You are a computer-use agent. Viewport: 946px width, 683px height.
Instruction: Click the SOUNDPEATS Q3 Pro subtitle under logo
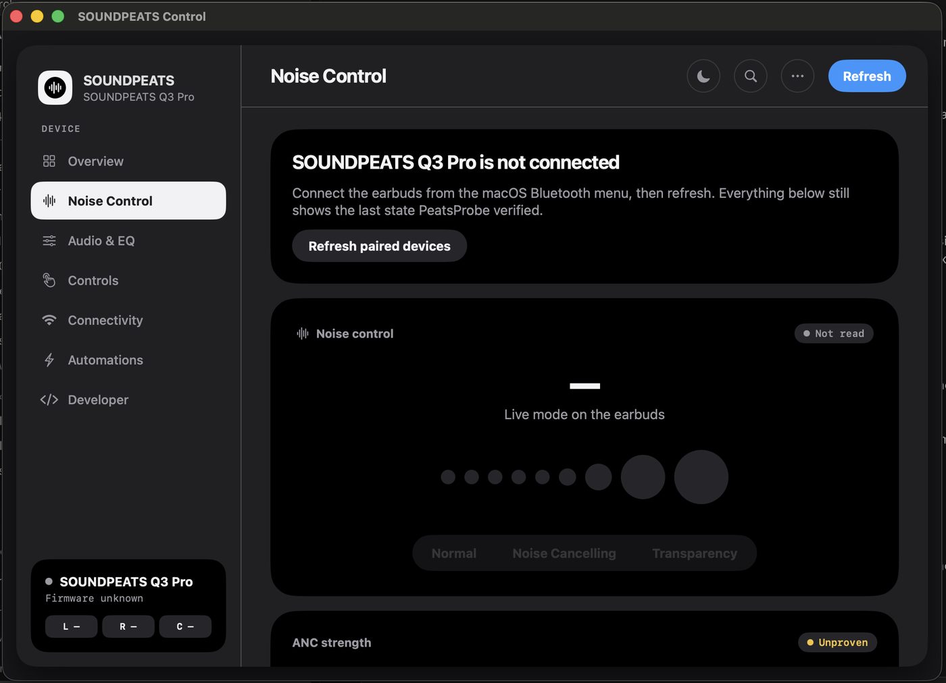(139, 97)
